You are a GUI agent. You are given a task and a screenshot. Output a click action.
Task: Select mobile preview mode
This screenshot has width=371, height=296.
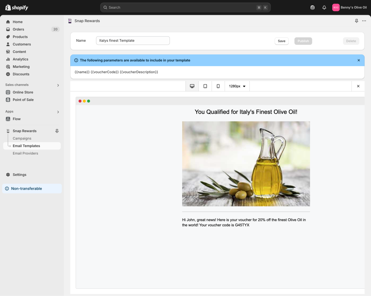coord(218,86)
